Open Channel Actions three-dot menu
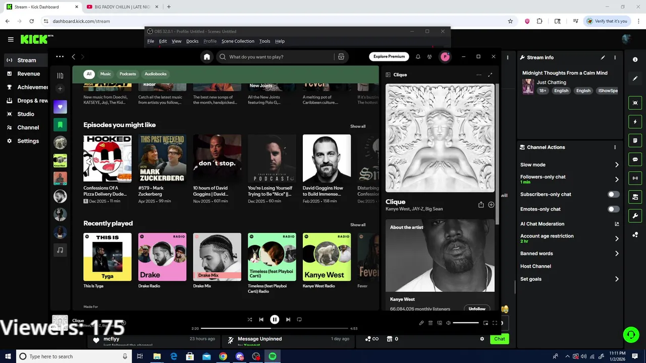646x363 pixels. (615, 147)
